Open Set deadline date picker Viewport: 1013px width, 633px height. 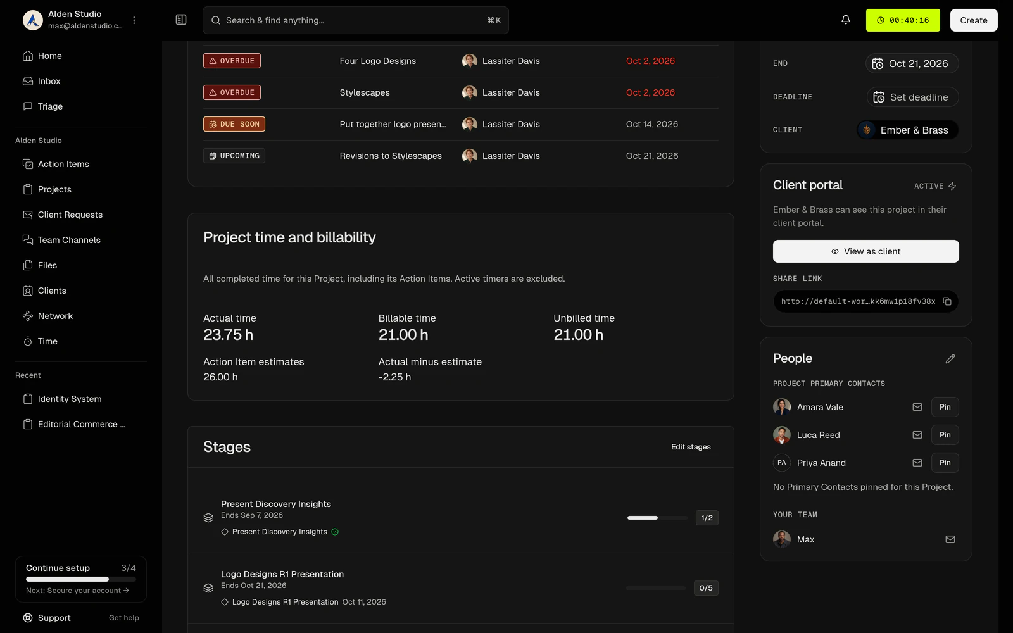coord(913,97)
